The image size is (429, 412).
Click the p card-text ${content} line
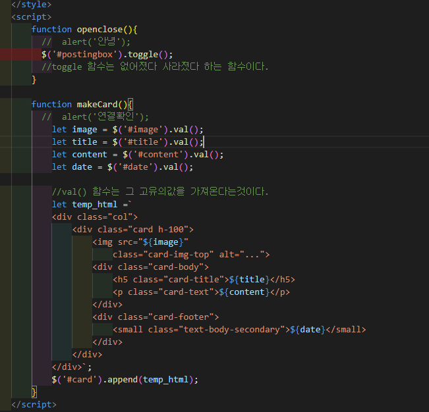[x=201, y=292]
